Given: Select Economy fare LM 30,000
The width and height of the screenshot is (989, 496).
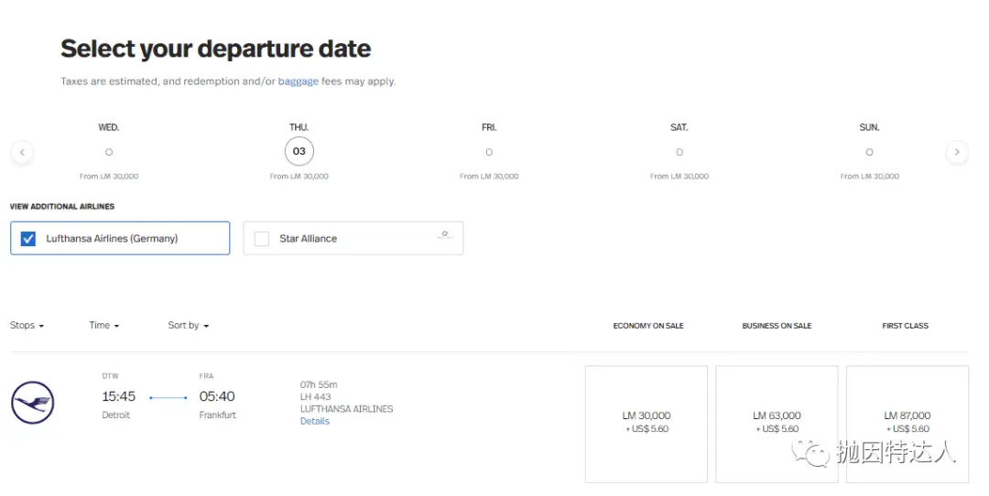Looking at the screenshot, I should click(647, 423).
